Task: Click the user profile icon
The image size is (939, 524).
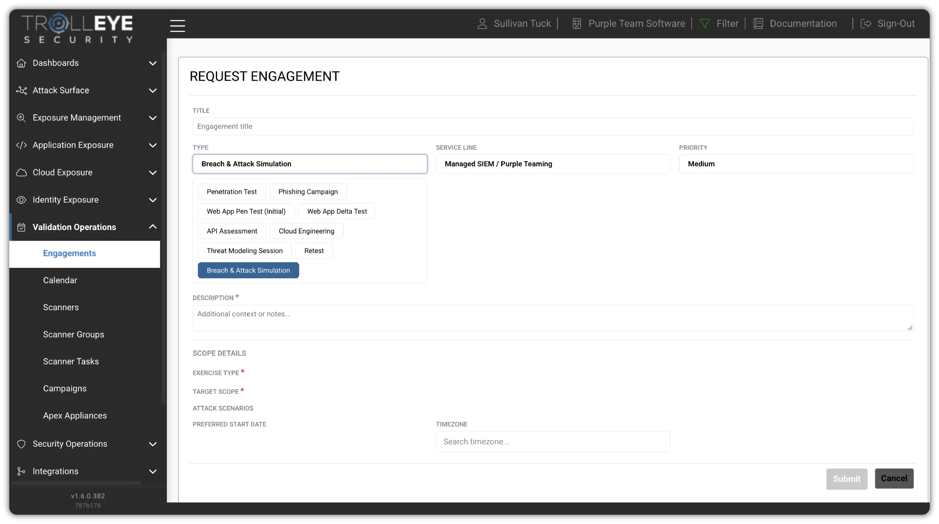Action: (482, 23)
